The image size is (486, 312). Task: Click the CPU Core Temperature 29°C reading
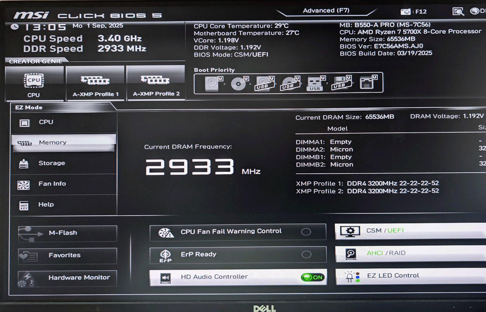(241, 26)
